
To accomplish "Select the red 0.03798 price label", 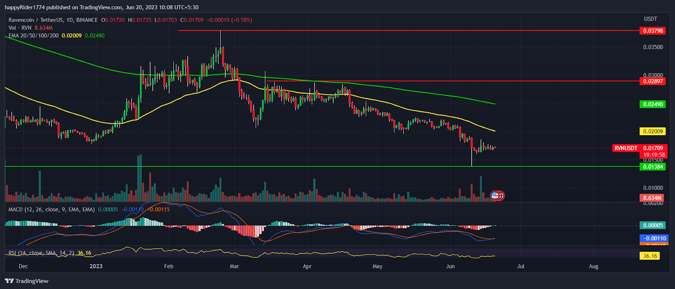I will click(653, 31).
